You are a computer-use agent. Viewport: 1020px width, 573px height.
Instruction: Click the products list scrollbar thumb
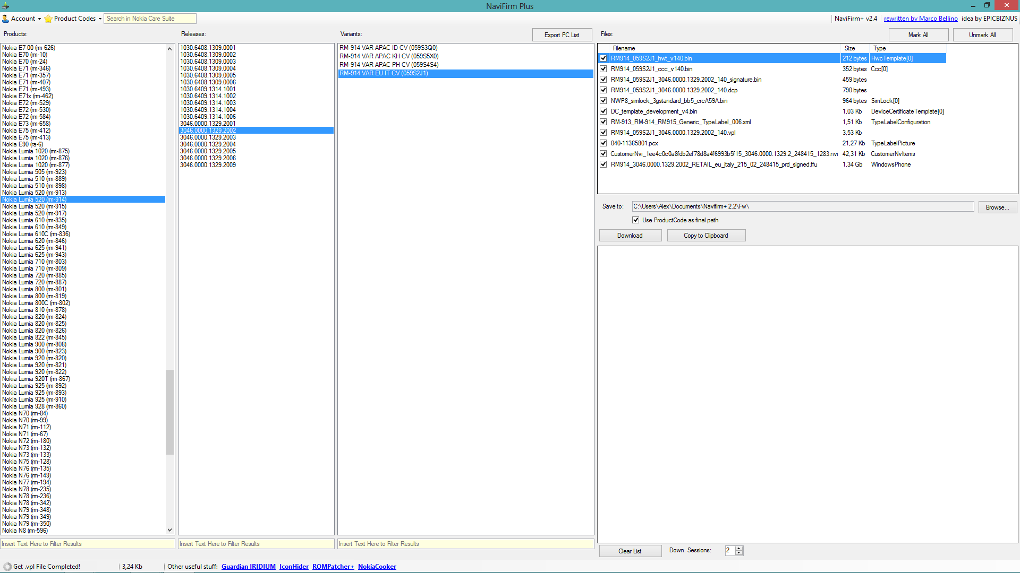(169, 412)
